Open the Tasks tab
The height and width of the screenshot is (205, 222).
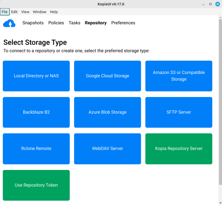(x=74, y=23)
